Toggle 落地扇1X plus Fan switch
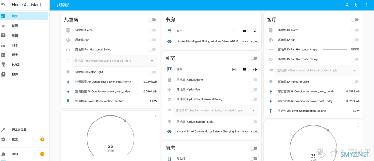This screenshot has height=161, width=374. click(253, 90)
